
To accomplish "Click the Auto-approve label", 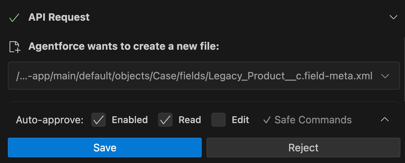I will (50, 120).
